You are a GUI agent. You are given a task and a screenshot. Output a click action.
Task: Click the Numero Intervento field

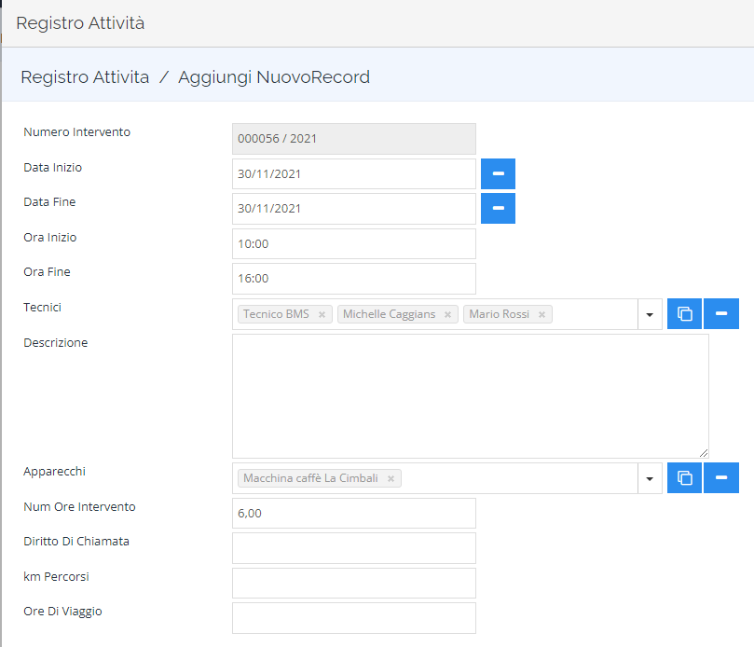[x=354, y=139]
